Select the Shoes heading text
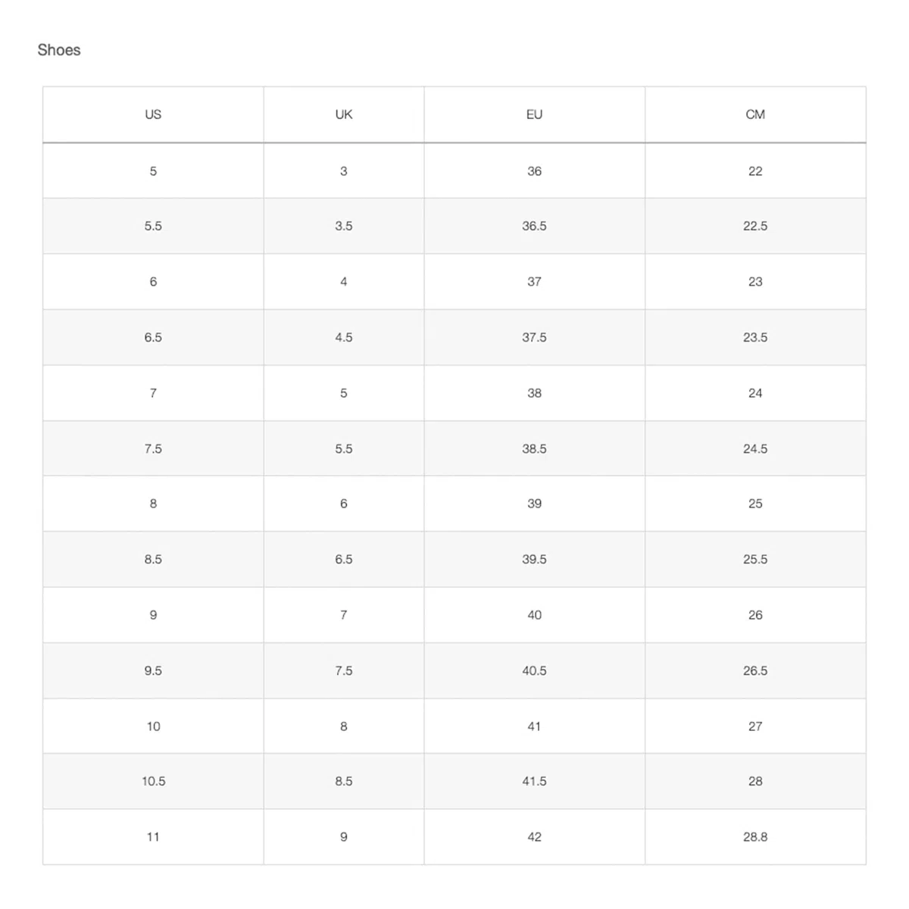This screenshot has width=909, height=909. [x=59, y=50]
